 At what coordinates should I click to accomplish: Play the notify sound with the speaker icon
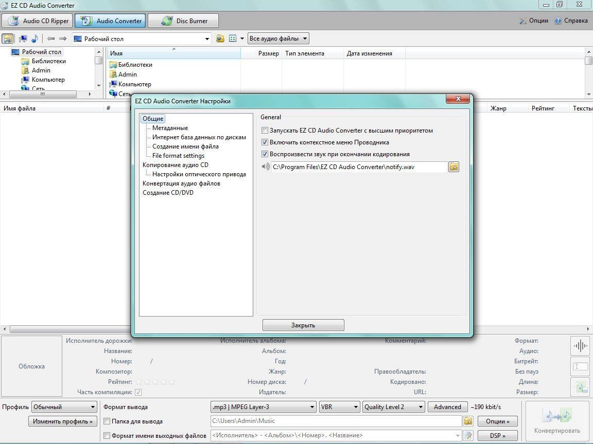pos(266,166)
